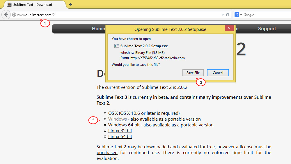Open the URL history dropdown arrow
291x164 pixels.
[223, 15]
